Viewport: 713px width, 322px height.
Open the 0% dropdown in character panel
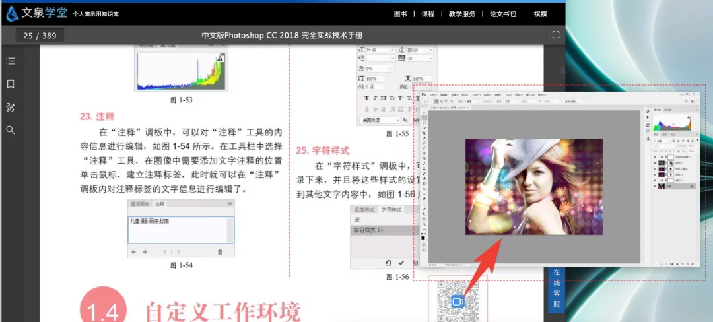(391, 68)
